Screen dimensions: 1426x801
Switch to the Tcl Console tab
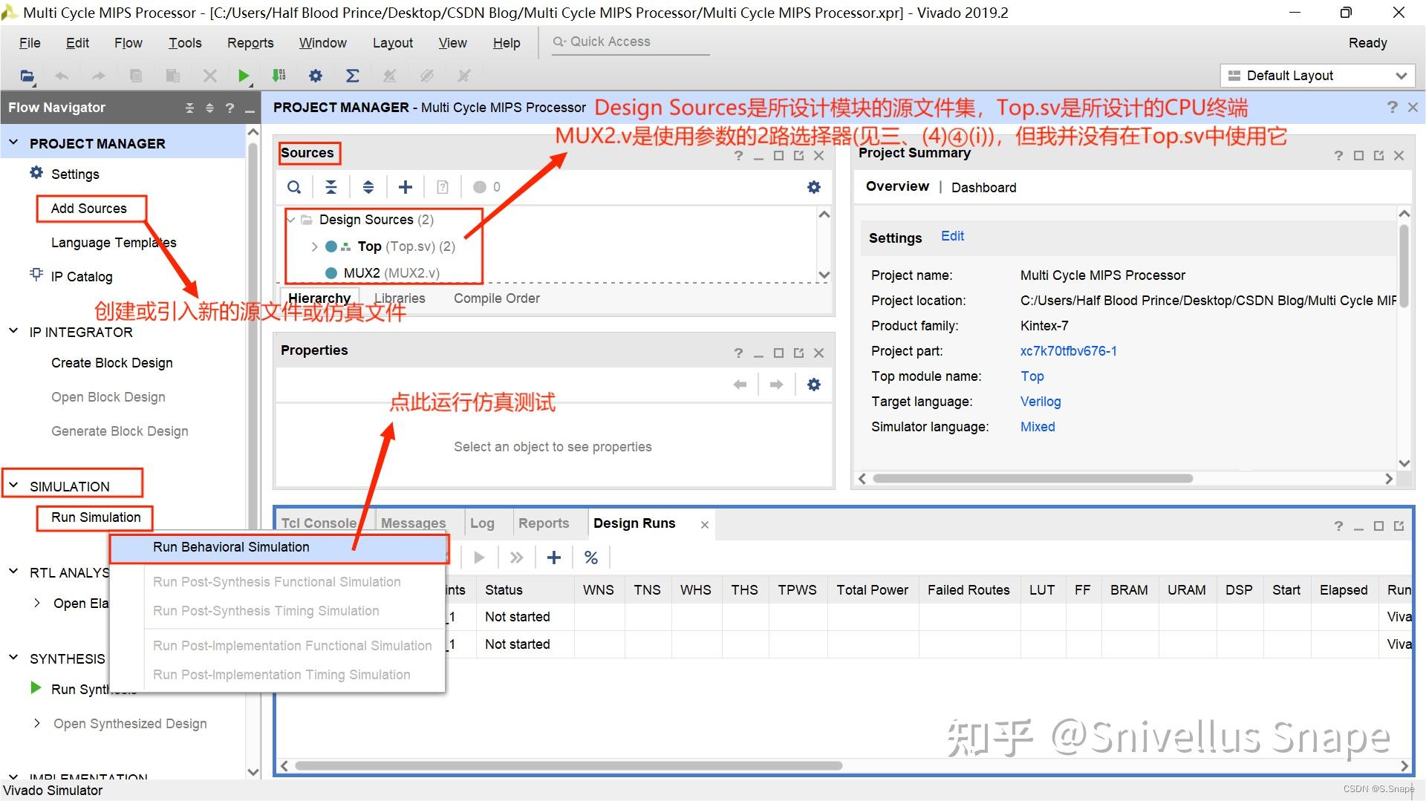tap(320, 523)
